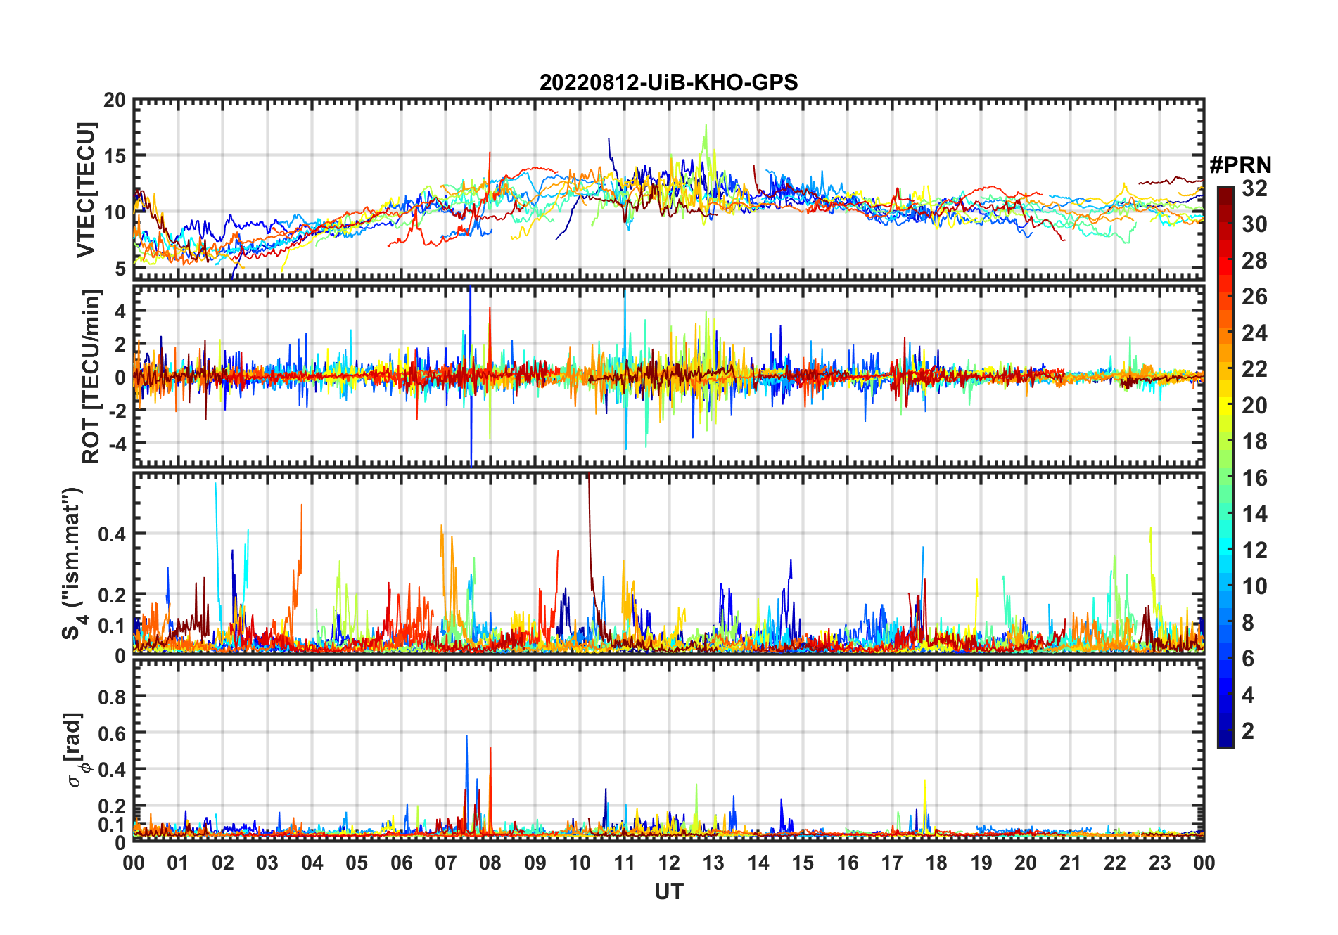
Task: Click the #PRN colorbar title
Action: tap(1240, 165)
